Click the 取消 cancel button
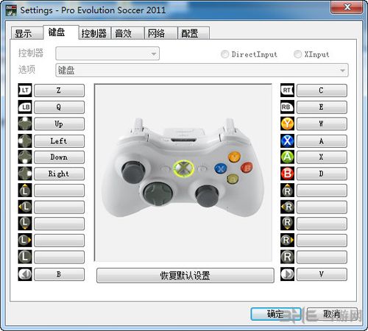 tap(332, 314)
